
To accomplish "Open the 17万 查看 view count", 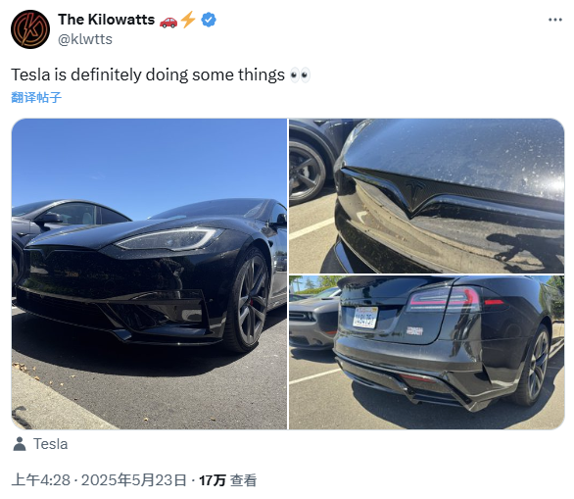I will coord(227,480).
